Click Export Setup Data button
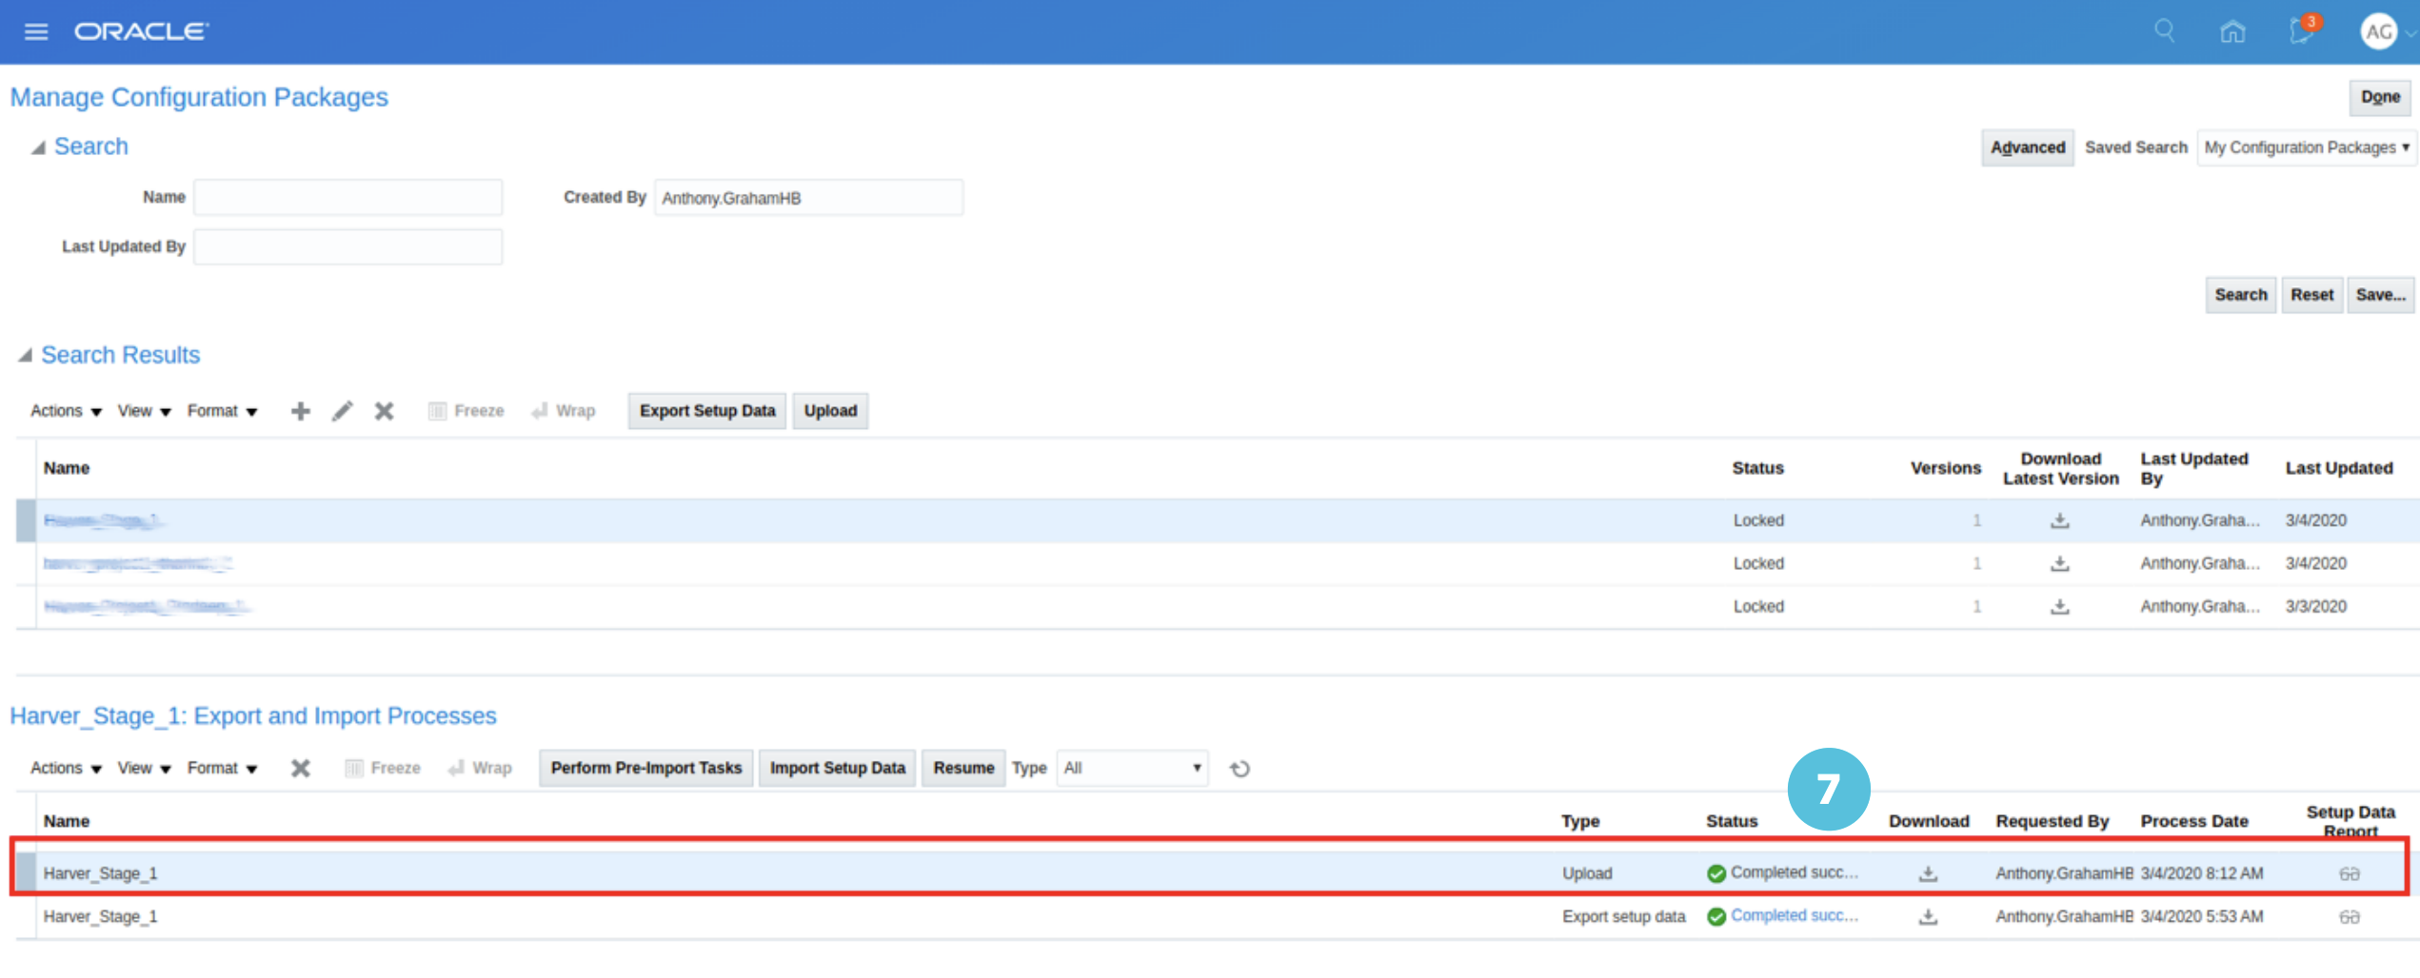This screenshot has width=2420, height=978. 707,411
